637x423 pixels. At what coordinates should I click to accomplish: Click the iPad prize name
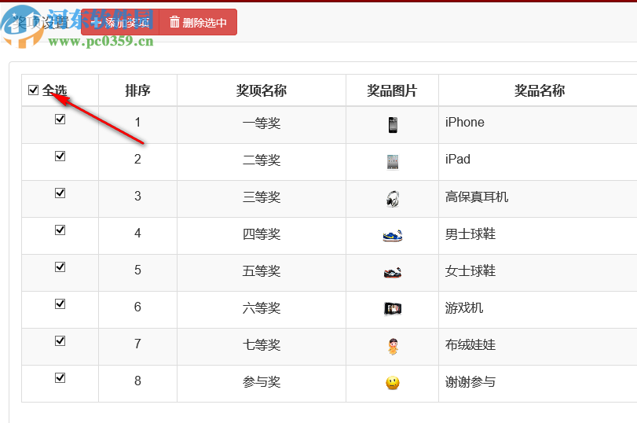click(x=458, y=159)
